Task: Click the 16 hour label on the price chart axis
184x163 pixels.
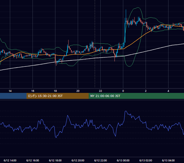Action: click(x=33, y=91)
